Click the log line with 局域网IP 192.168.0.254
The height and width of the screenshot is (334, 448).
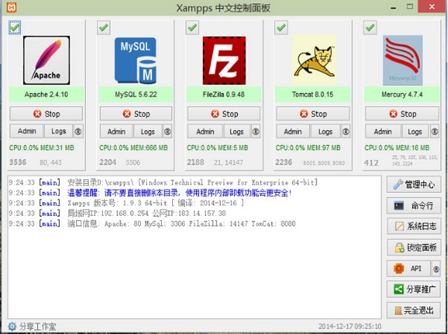point(117,213)
